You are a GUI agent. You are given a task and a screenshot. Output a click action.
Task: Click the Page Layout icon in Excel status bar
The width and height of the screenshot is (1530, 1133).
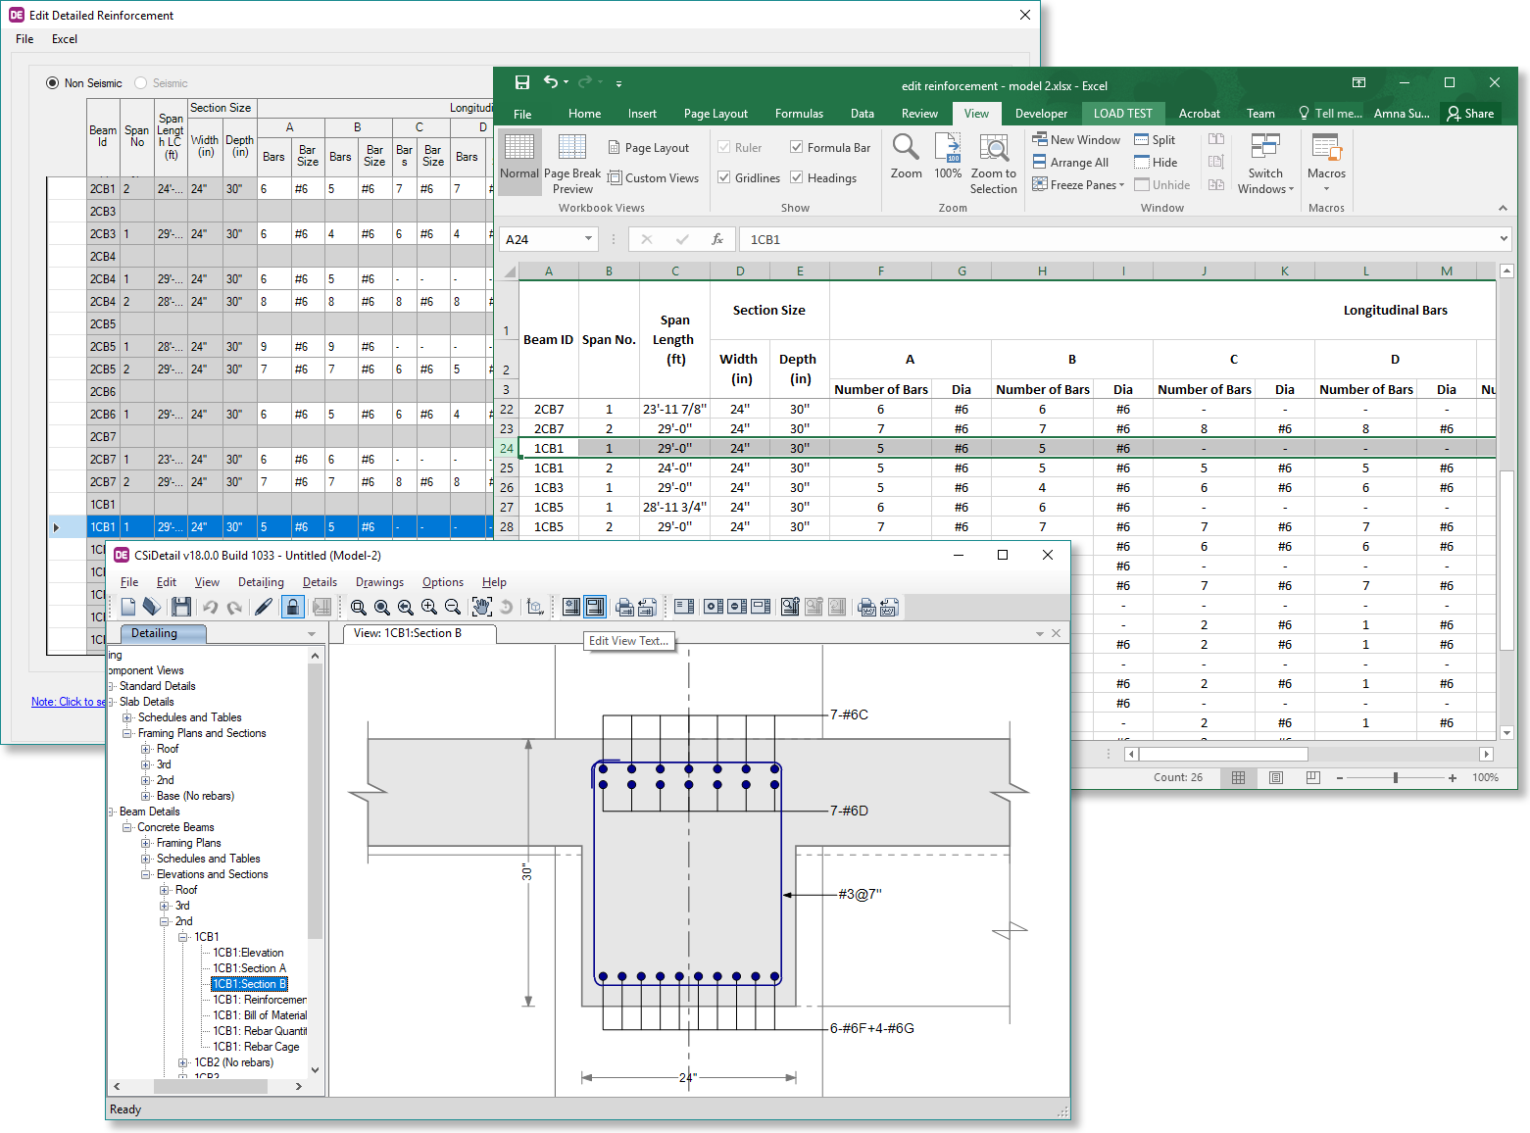pyautogui.click(x=1276, y=777)
